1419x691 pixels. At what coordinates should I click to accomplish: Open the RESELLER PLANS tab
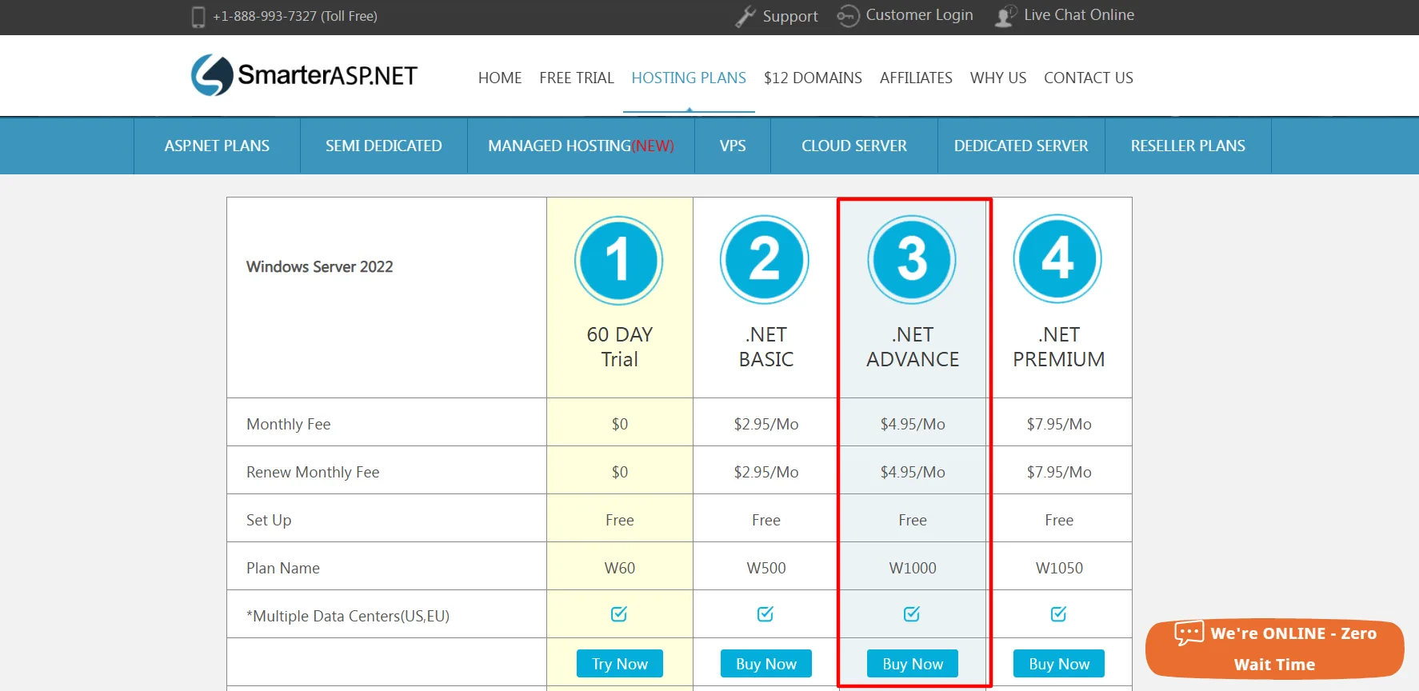1188,146
